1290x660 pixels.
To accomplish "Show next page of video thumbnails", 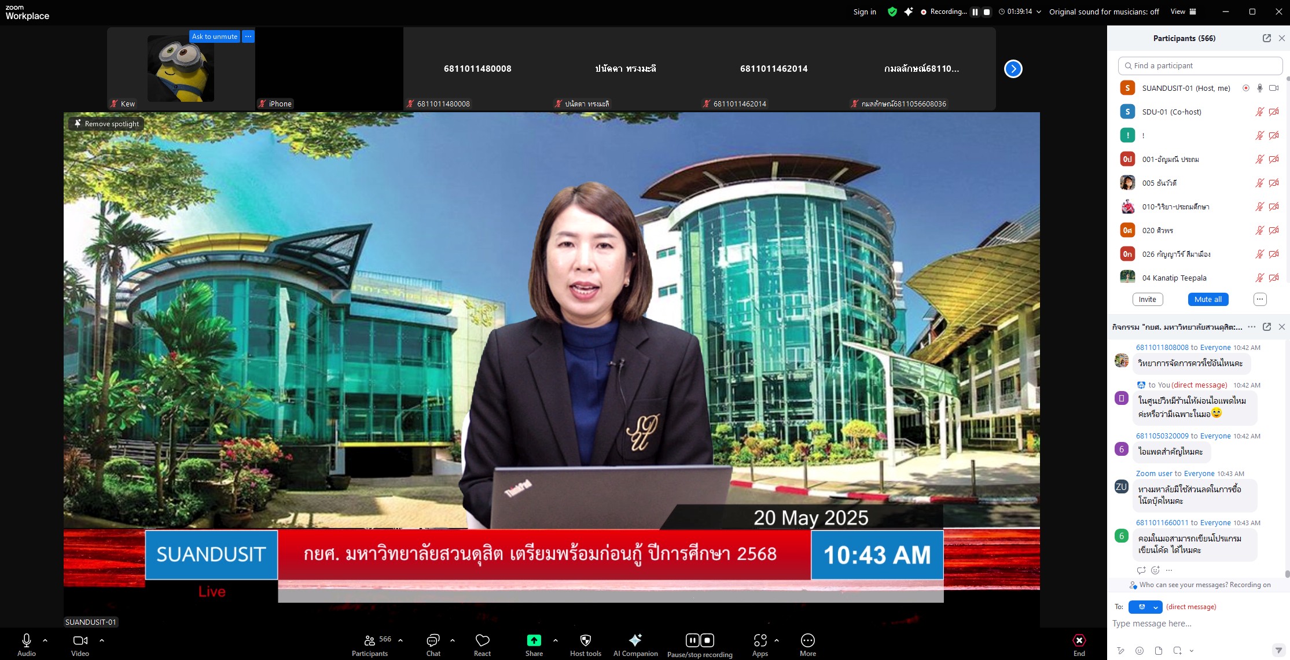I will (x=1013, y=69).
